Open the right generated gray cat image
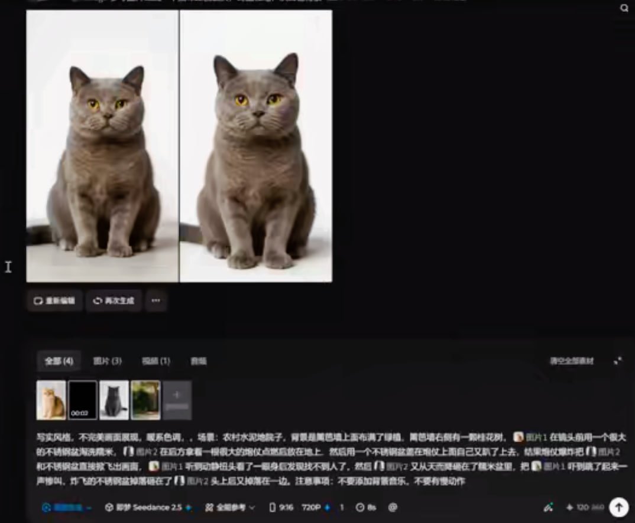Viewport: 635px width, 523px height. click(256, 146)
